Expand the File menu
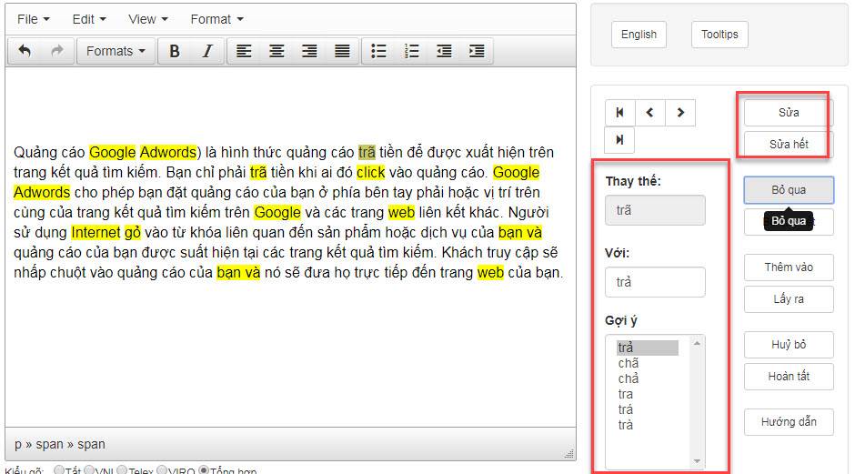This screenshot has height=474, width=855. [34, 19]
